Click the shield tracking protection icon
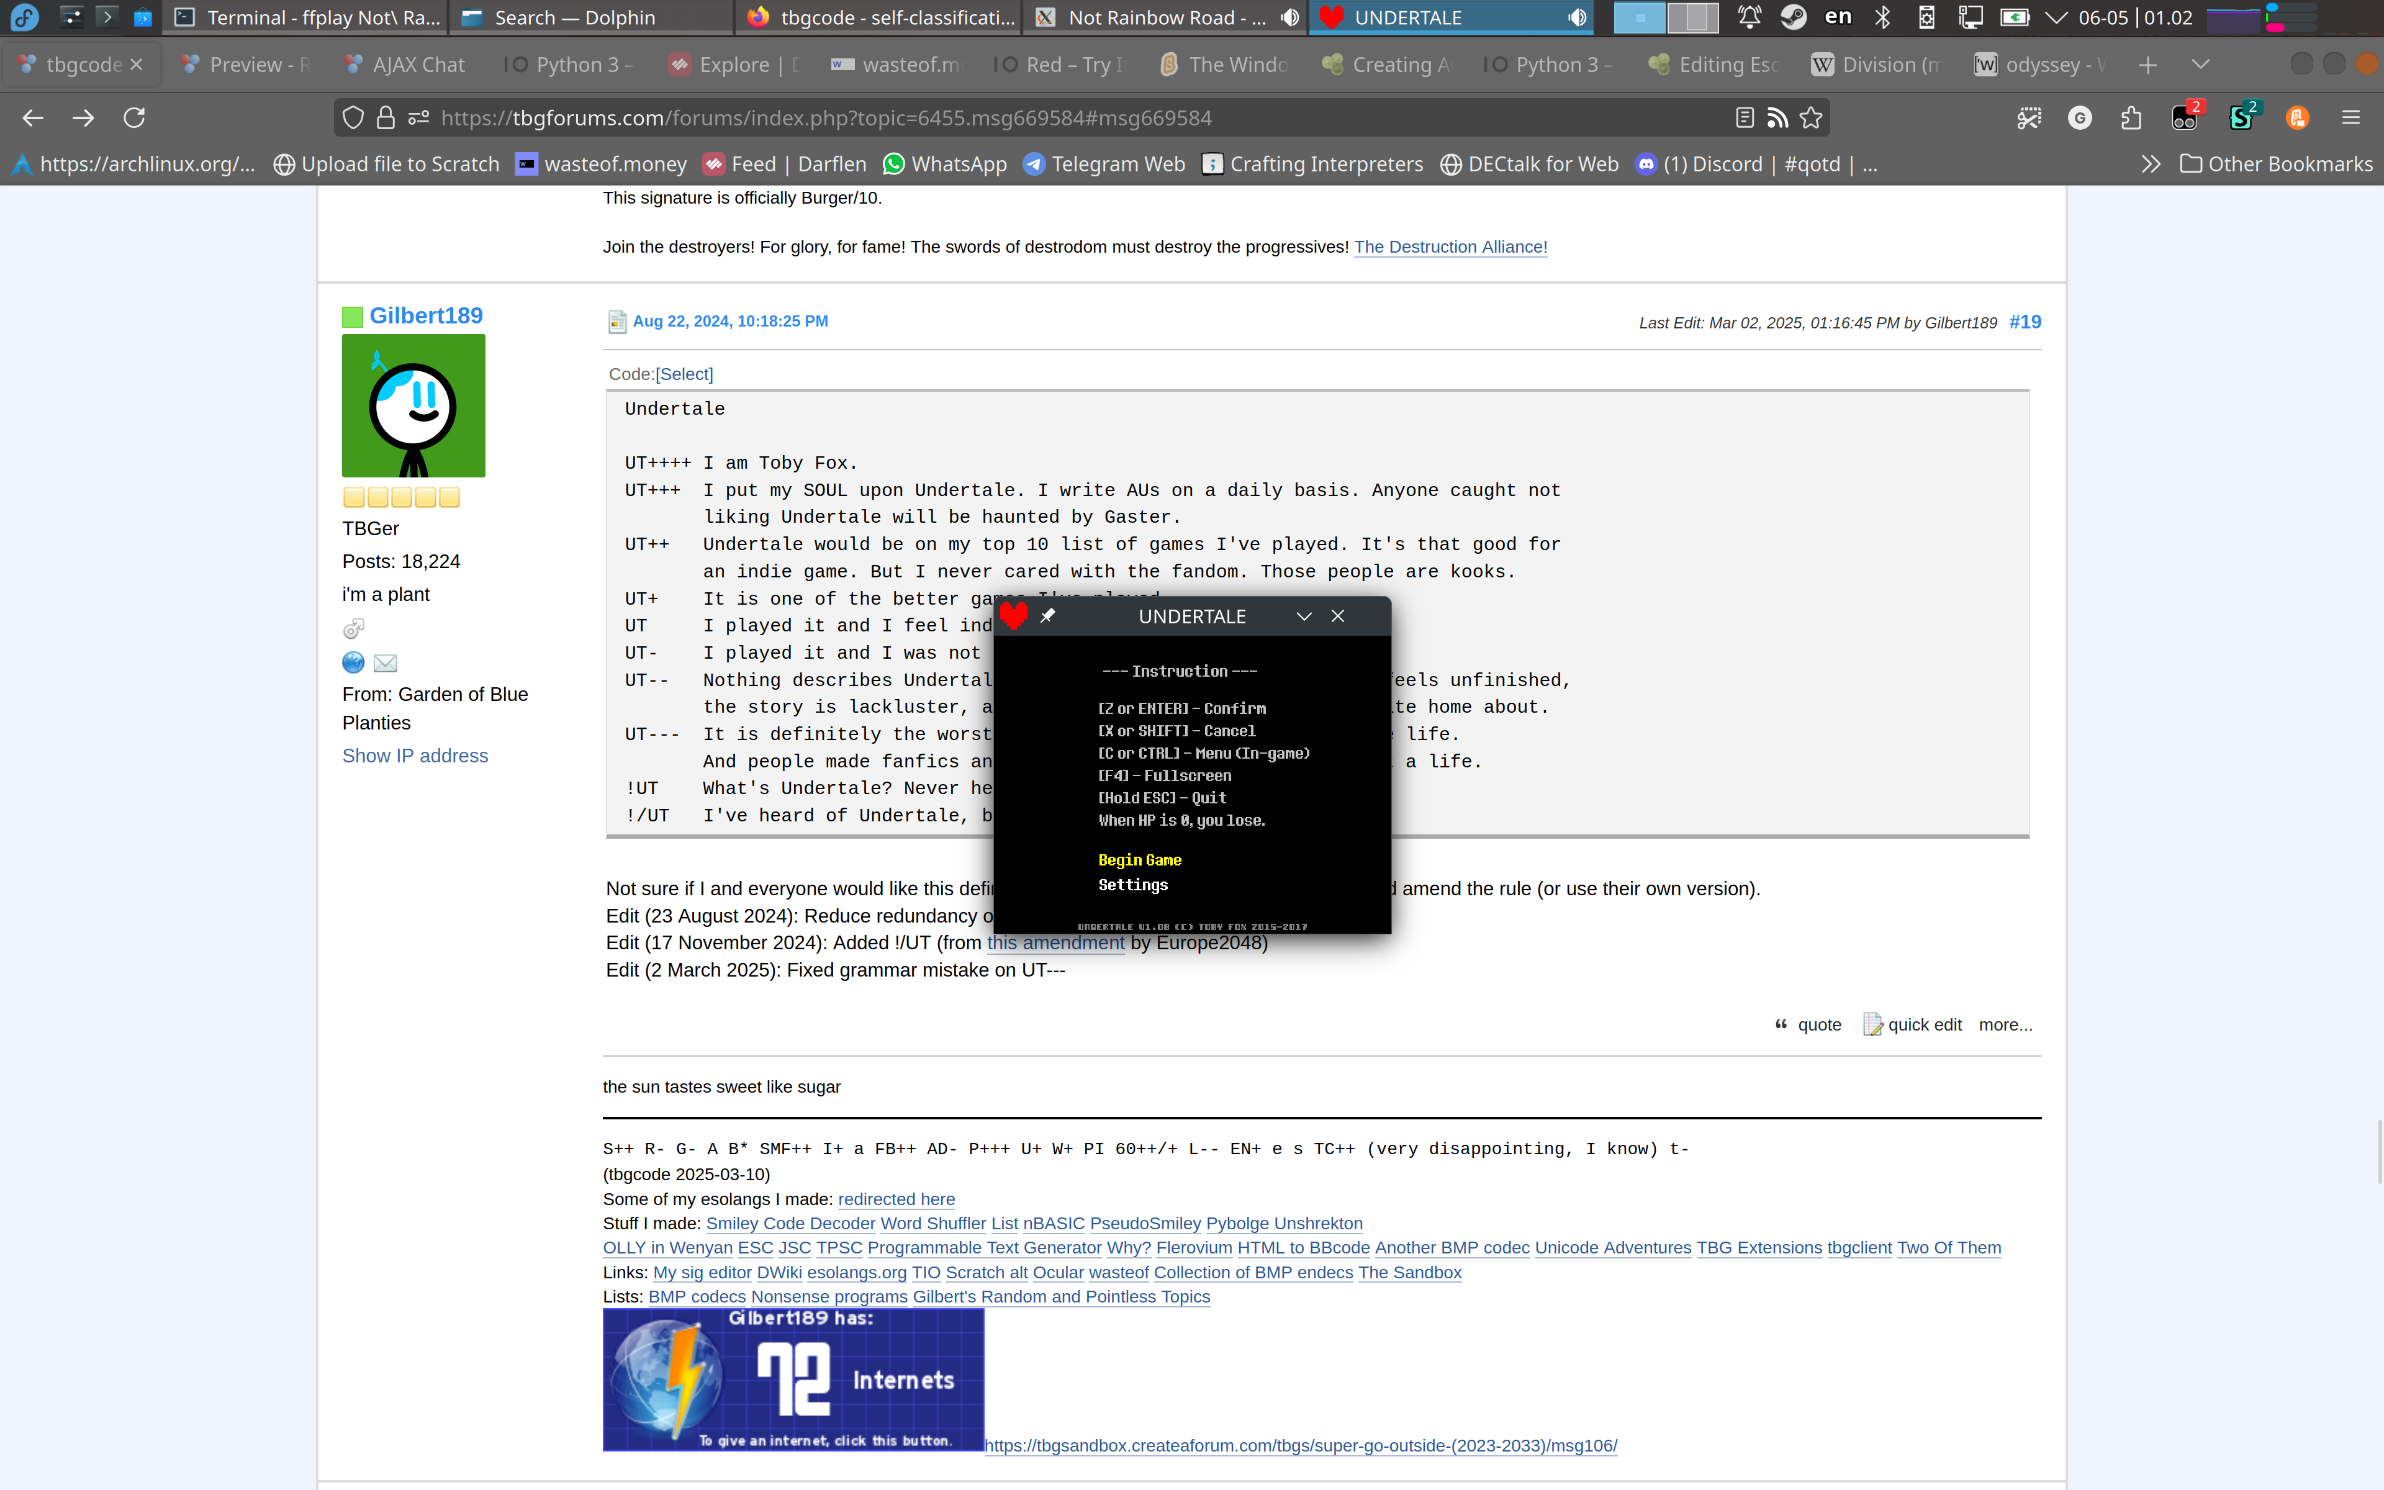Viewport: 2384px width, 1490px height. (353, 118)
